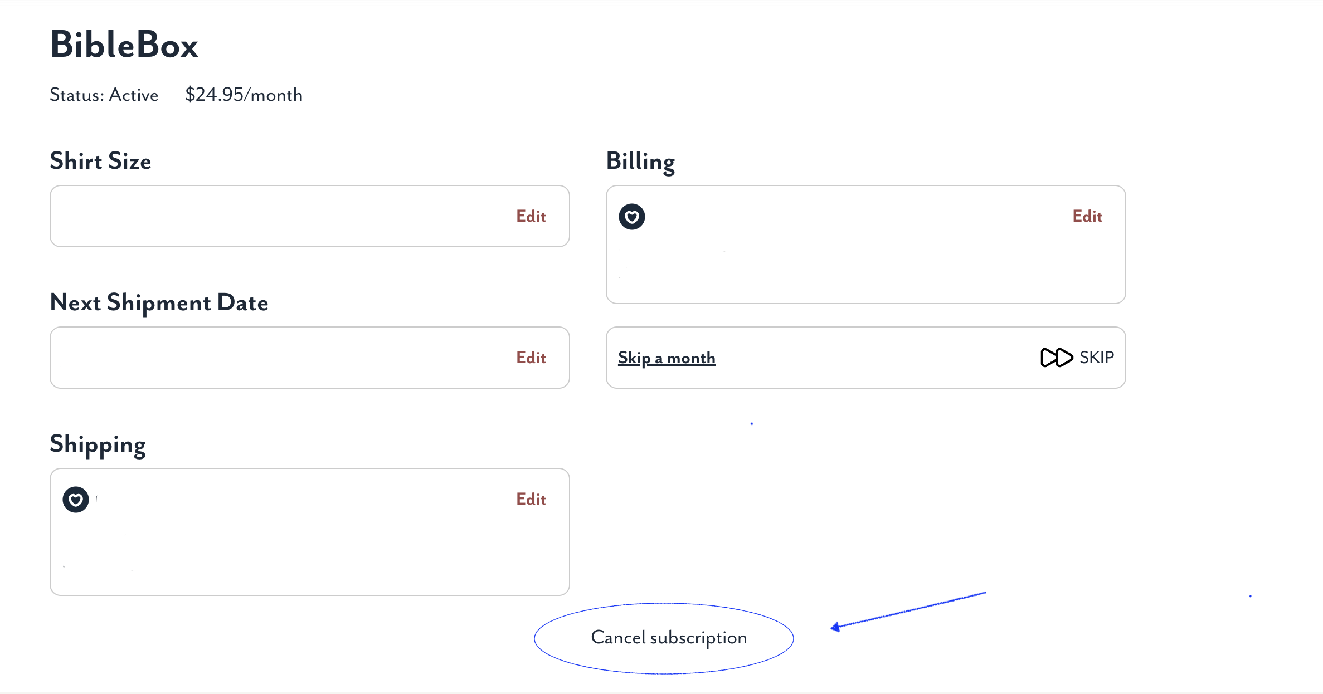Edit the Next Shipment Date
This screenshot has height=694, width=1323.
531,358
